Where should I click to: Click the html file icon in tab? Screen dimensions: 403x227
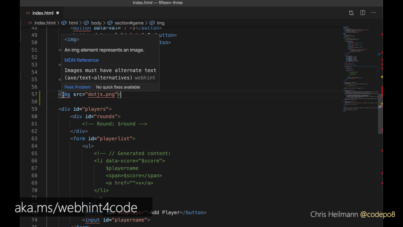pos(28,13)
